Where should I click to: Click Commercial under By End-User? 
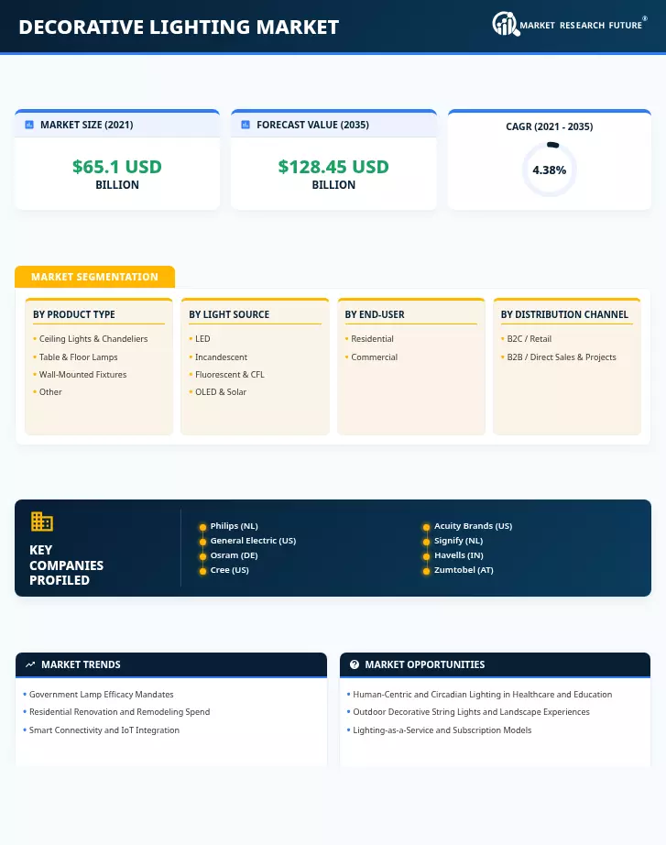coord(375,357)
